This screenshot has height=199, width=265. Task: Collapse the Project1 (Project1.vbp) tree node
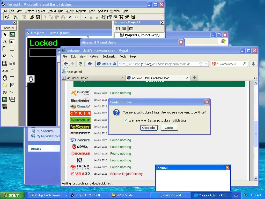[x=117, y=35]
